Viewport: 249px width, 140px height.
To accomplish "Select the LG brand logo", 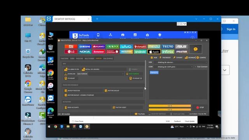I will pyautogui.click(x=71, y=52).
